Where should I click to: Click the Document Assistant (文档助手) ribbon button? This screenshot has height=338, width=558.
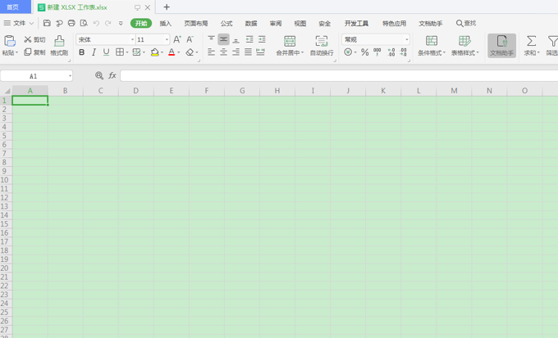(x=501, y=46)
